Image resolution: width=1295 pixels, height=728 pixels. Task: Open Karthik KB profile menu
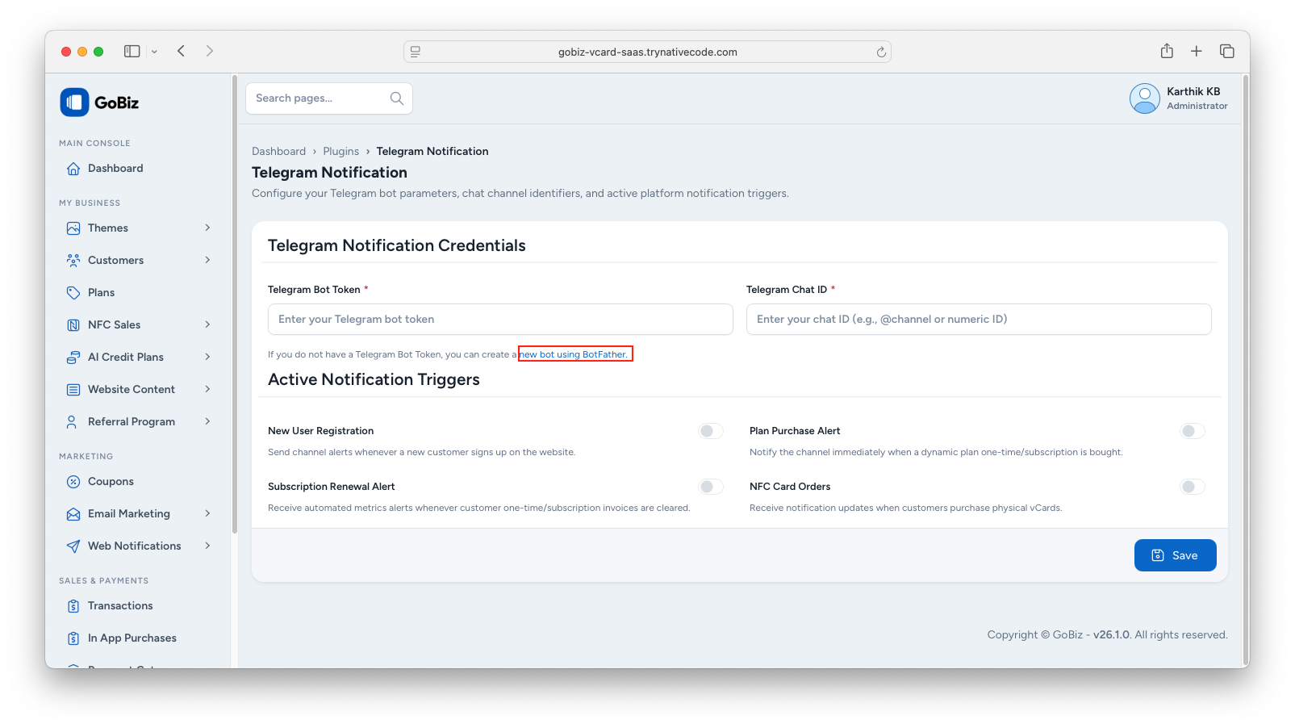coord(1179,98)
